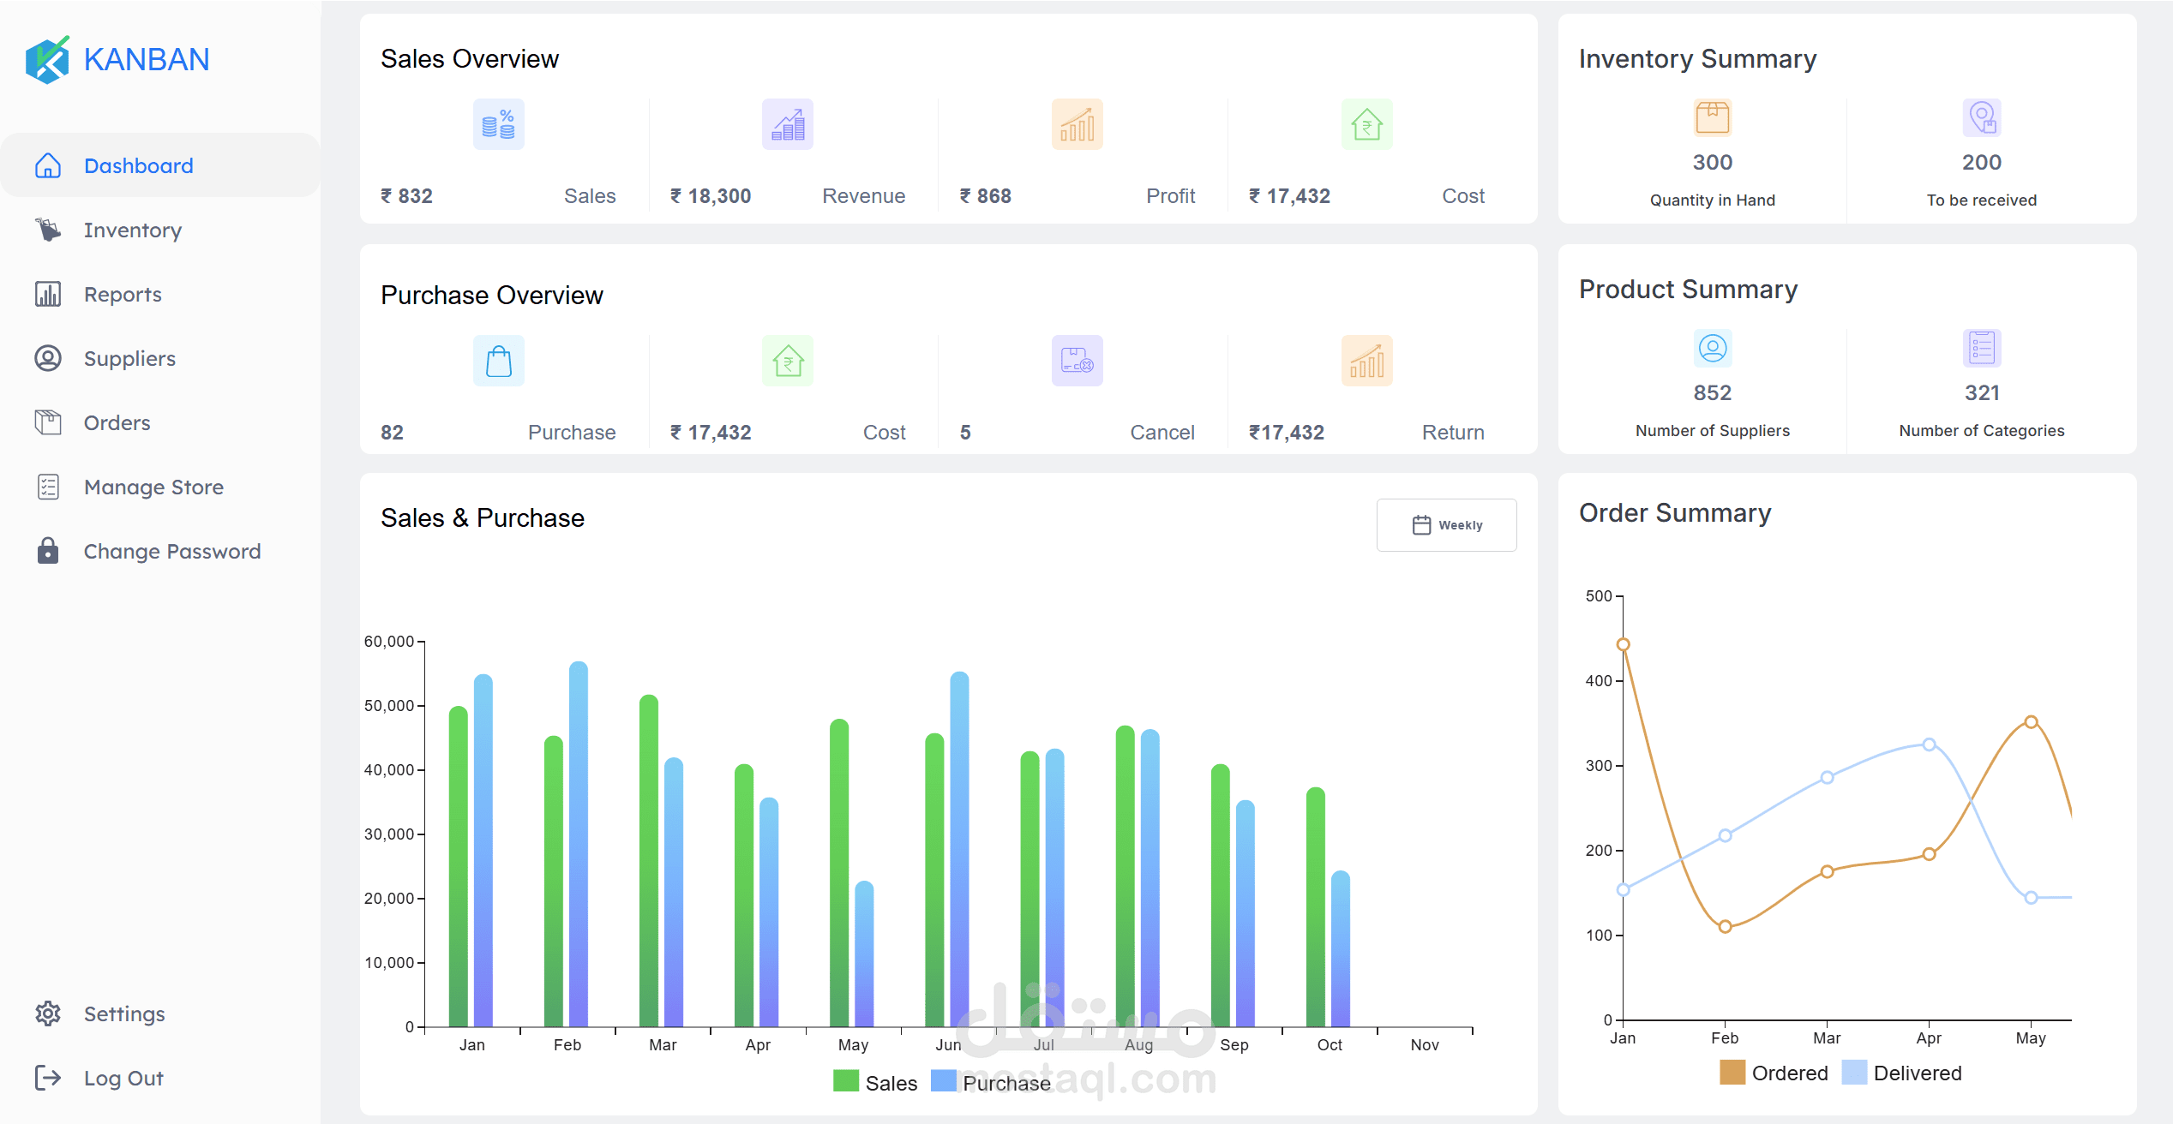
Task: Click the Number of Categories list icon
Action: tap(1982, 348)
